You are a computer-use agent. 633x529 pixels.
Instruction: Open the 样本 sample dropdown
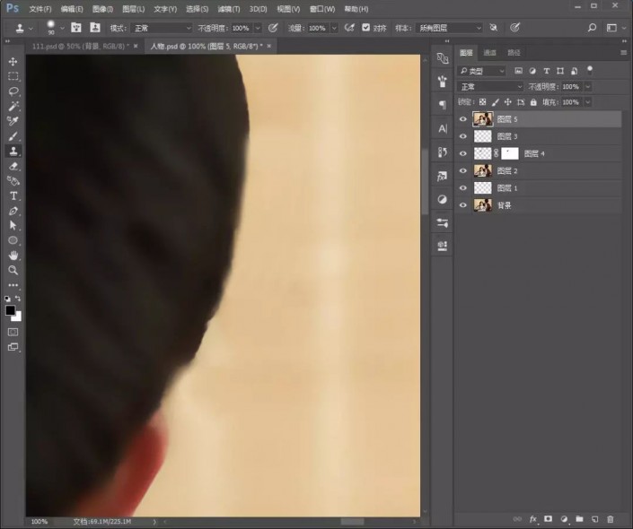click(x=449, y=28)
